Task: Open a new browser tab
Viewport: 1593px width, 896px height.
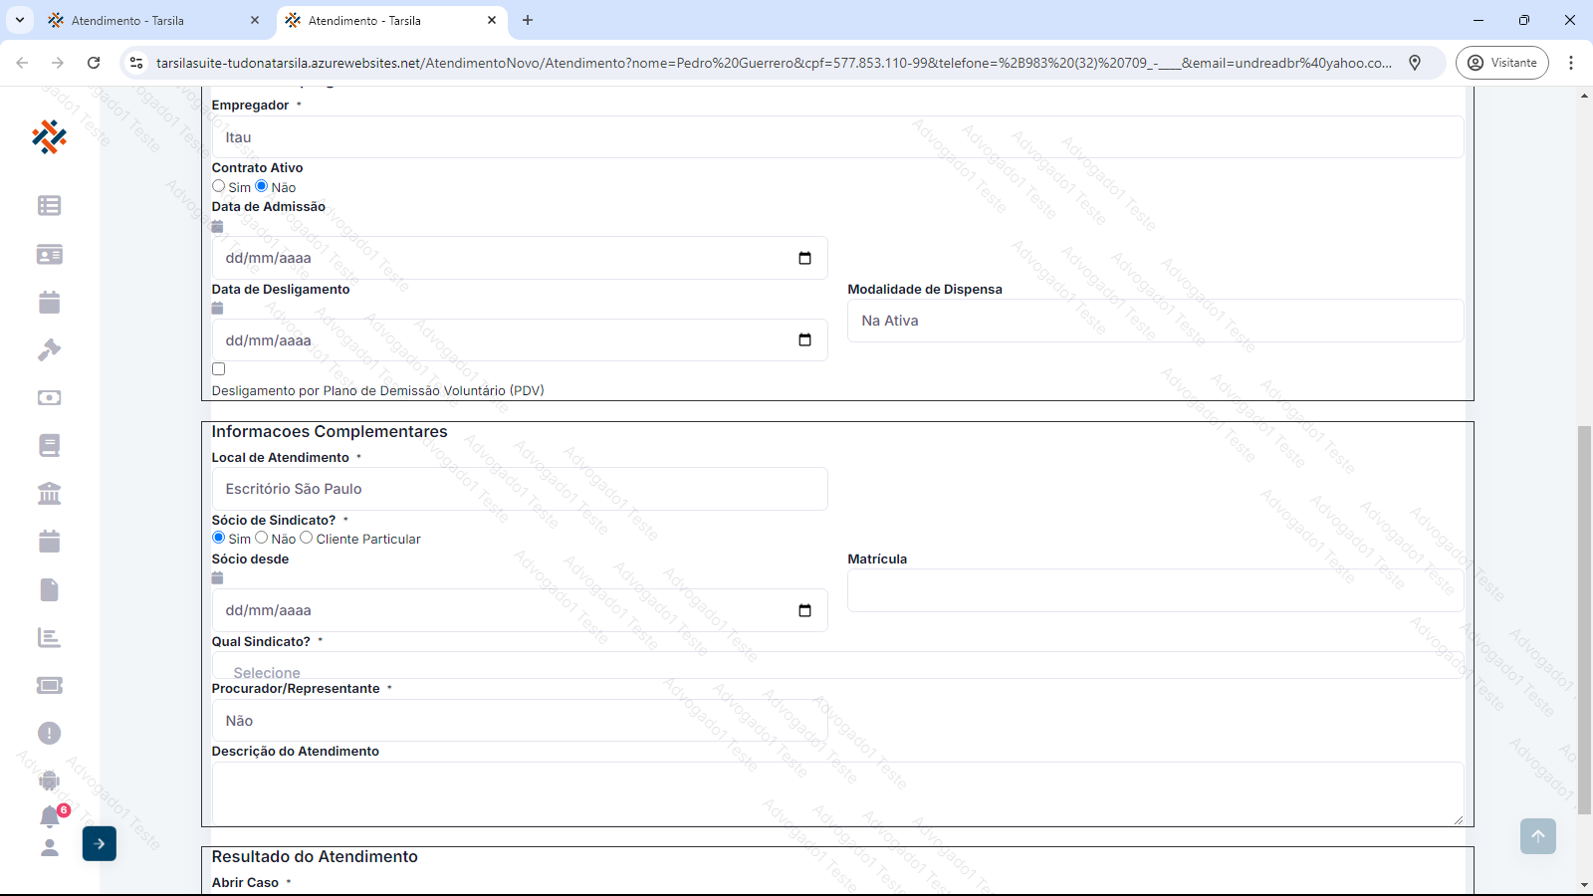Action: point(528,20)
